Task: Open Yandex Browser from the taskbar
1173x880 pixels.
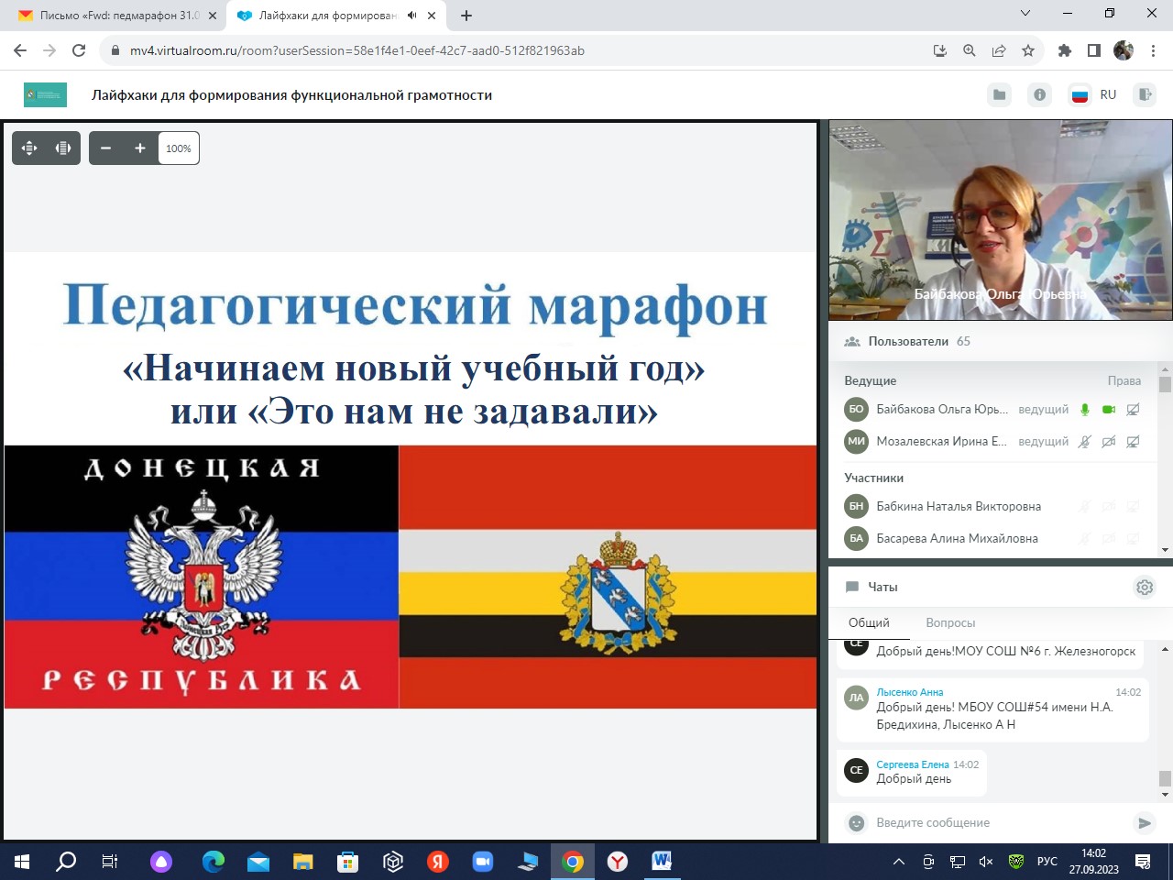Action: 618,862
